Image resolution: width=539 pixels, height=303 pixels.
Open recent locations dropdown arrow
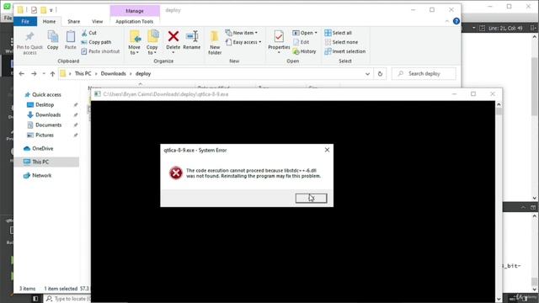44,73
